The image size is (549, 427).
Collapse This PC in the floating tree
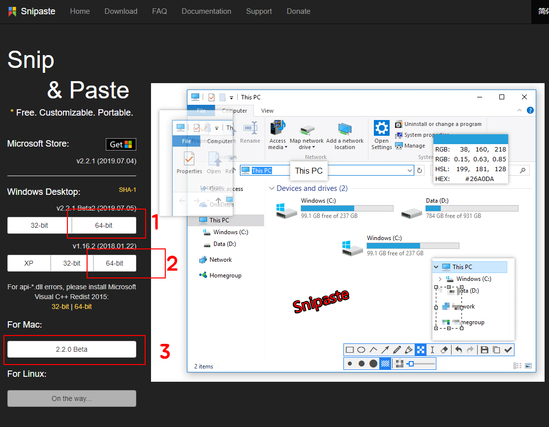click(x=436, y=267)
